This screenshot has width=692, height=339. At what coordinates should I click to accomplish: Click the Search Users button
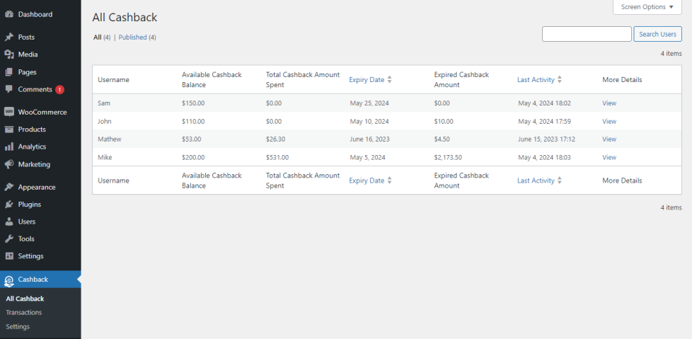pyautogui.click(x=657, y=34)
